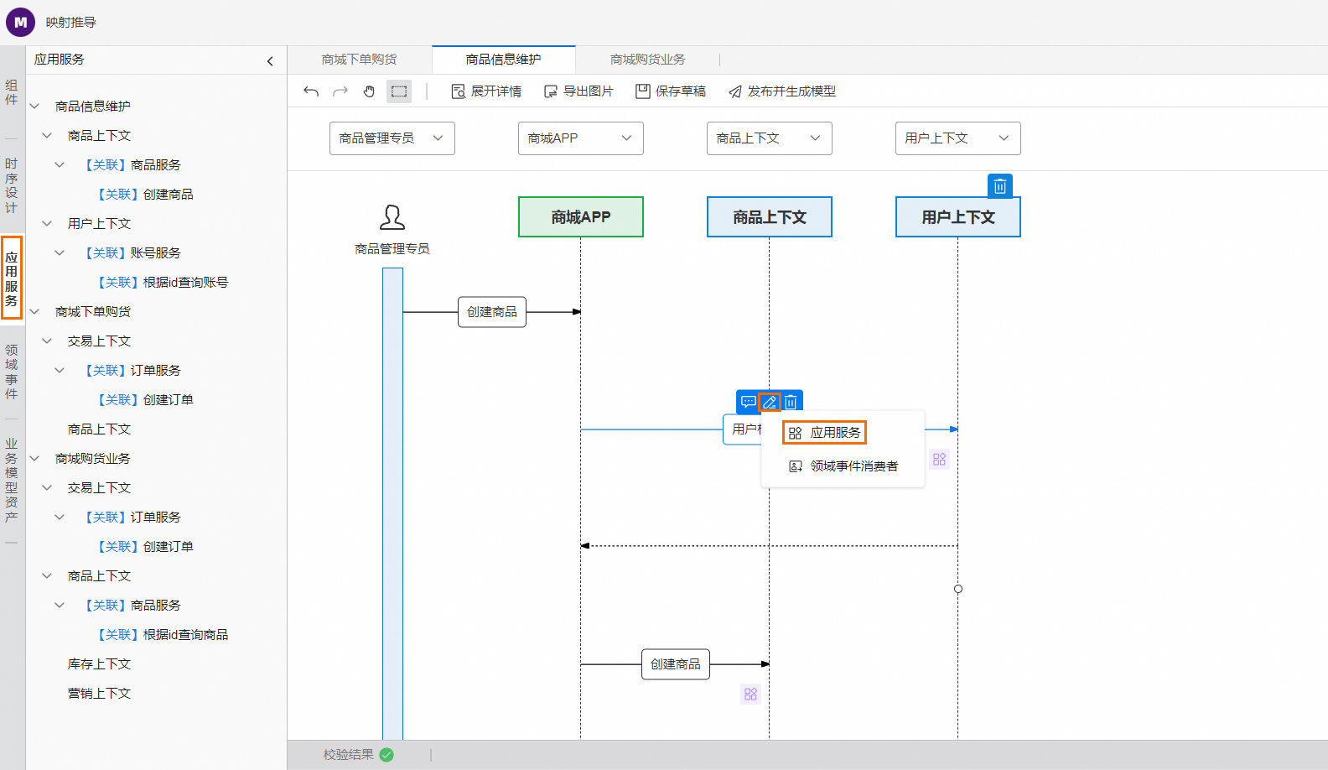Collapse the 应用服务 side panel arrow

pyautogui.click(x=270, y=60)
